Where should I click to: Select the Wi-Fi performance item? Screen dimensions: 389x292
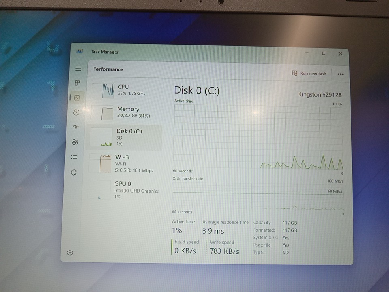click(x=124, y=163)
